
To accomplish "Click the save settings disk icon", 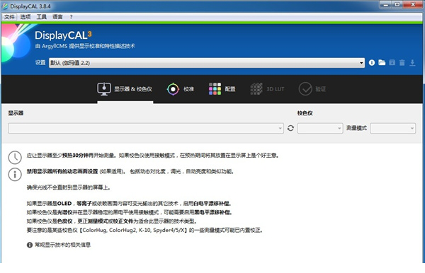I will 392,63.
